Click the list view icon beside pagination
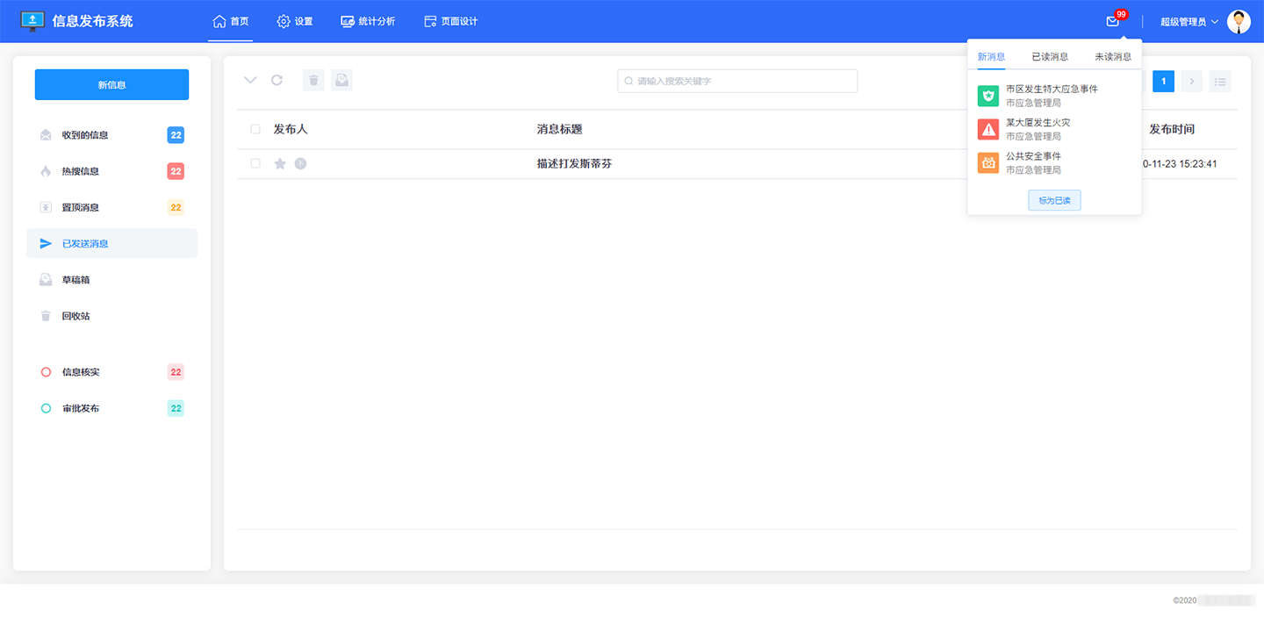 tap(1219, 82)
